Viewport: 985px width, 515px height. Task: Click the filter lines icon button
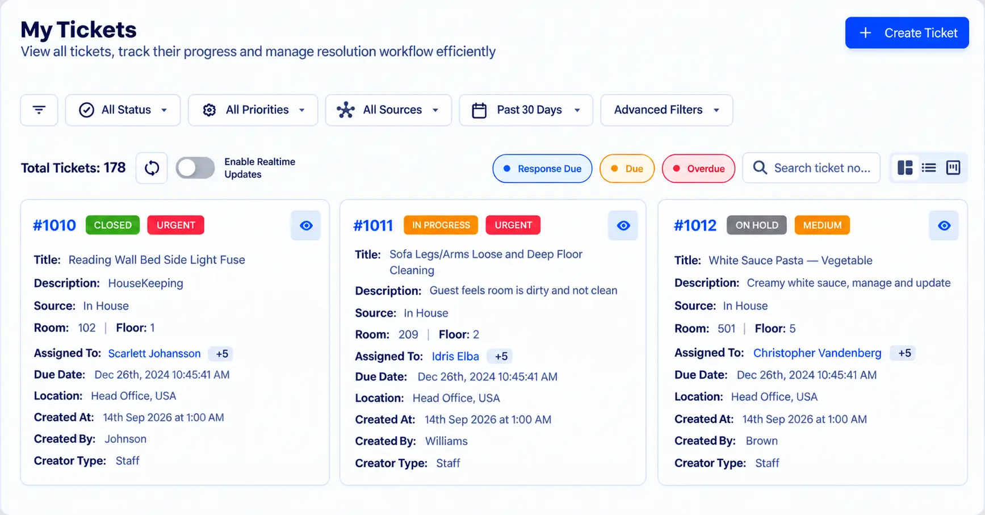(x=39, y=110)
